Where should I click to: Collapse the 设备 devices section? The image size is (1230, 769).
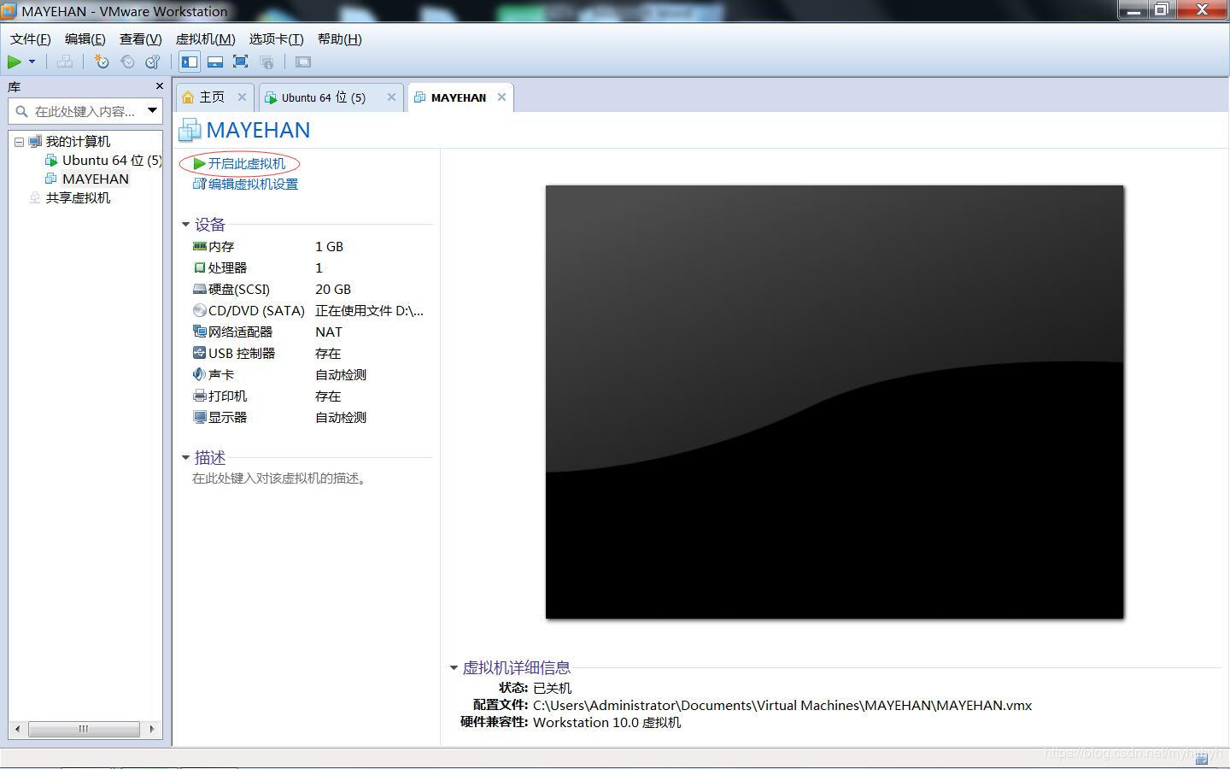pyautogui.click(x=186, y=224)
